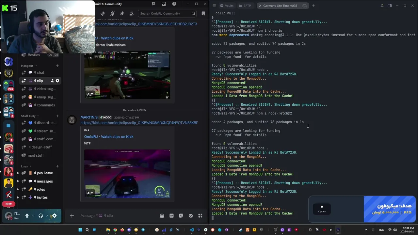Screen dimensions: 418x235
Task: Play the WTF clip thumbnail
Action: tap(127, 174)
